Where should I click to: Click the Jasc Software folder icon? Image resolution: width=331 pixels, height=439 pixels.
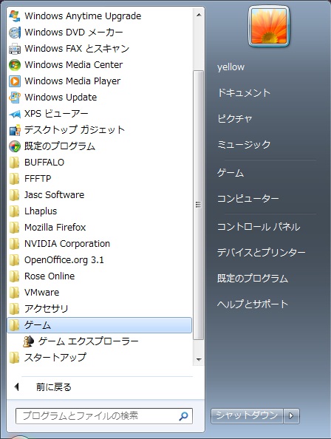coord(14,195)
